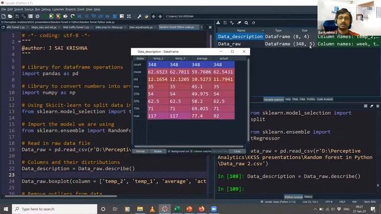Click the New file icon in Spyder toolbar
The height and width of the screenshot is (214, 381).
click(4, 16)
